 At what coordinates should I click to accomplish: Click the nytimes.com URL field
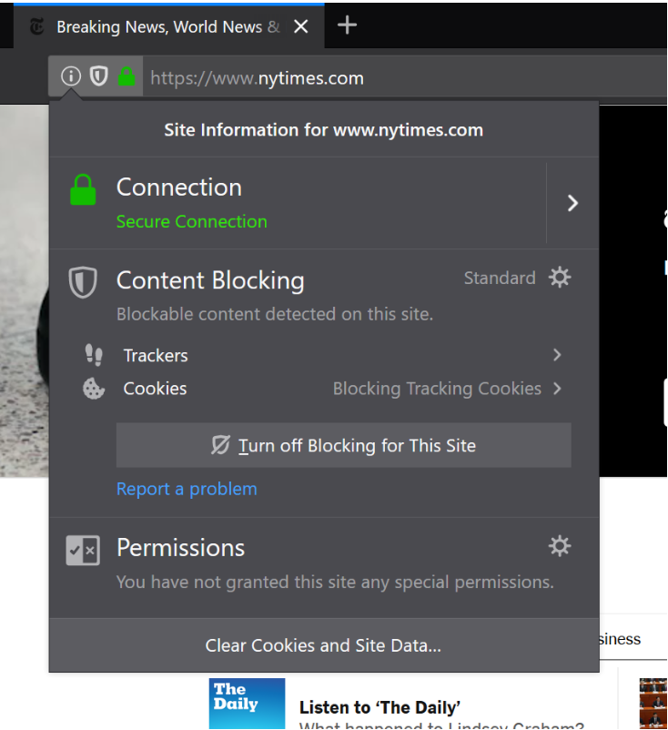pyautogui.click(x=405, y=77)
